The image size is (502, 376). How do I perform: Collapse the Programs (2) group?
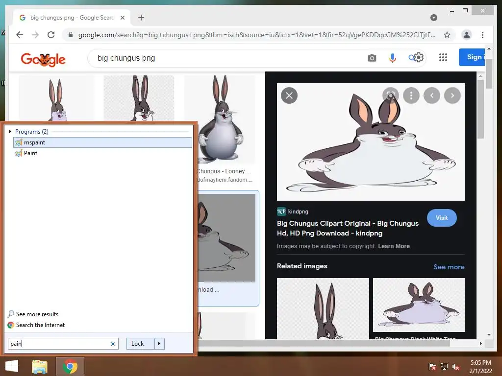pyautogui.click(x=10, y=131)
